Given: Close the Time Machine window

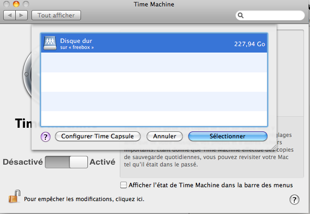Looking at the screenshot, I should (x=6, y=4).
